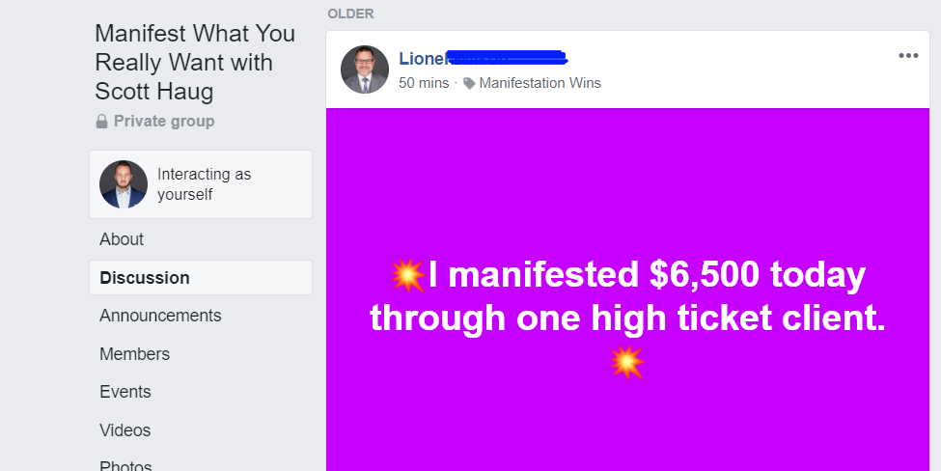Image resolution: width=941 pixels, height=471 pixels.
Task: Open the group Events page
Action: pos(125,392)
